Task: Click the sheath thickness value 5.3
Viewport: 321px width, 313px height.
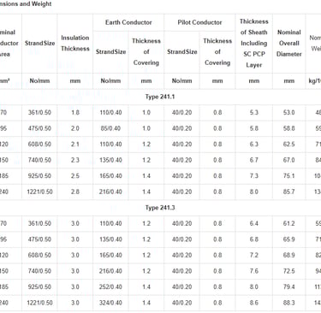Action: click(x=254, y=113)
